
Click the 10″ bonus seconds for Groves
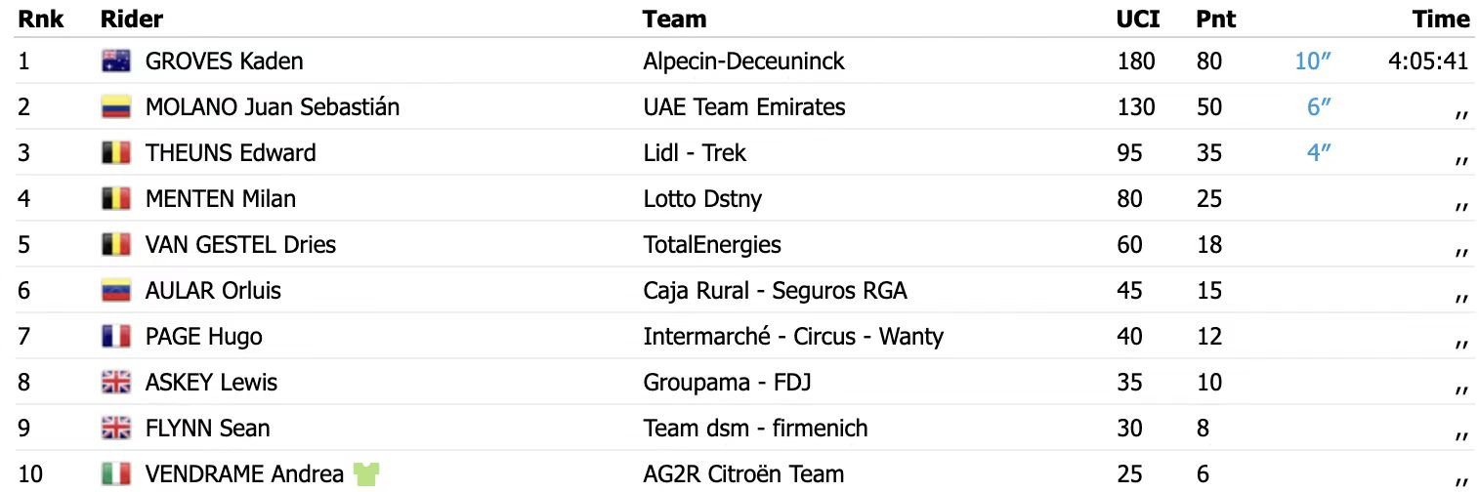pyautogui.click(x=1314, y=61)
